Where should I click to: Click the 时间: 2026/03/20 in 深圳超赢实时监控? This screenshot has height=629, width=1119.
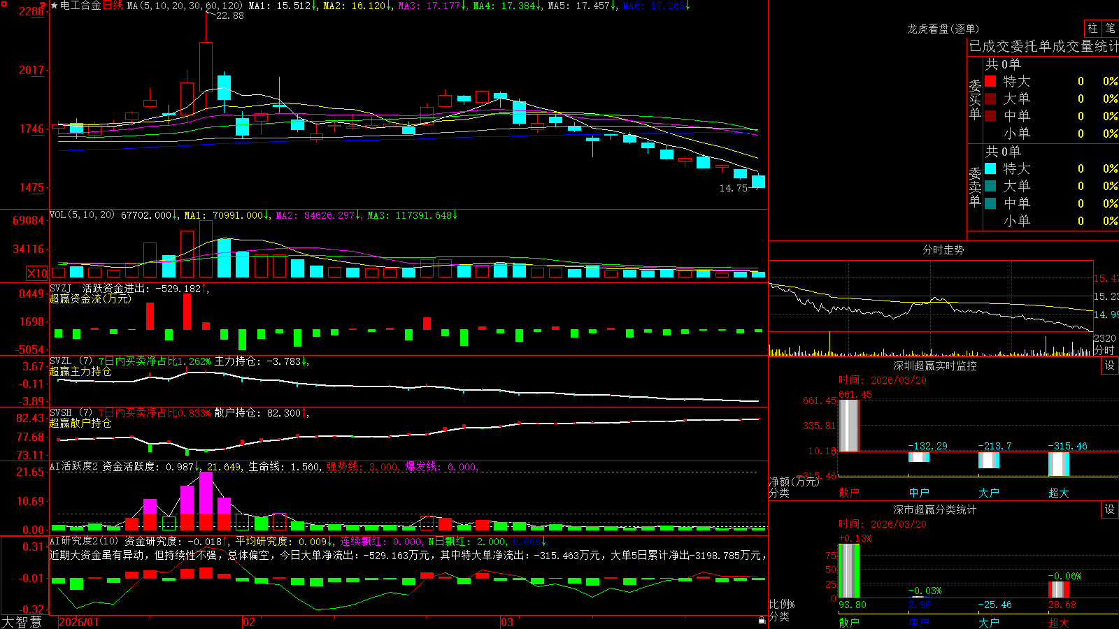pyautogui.click(x=883, y=380)
